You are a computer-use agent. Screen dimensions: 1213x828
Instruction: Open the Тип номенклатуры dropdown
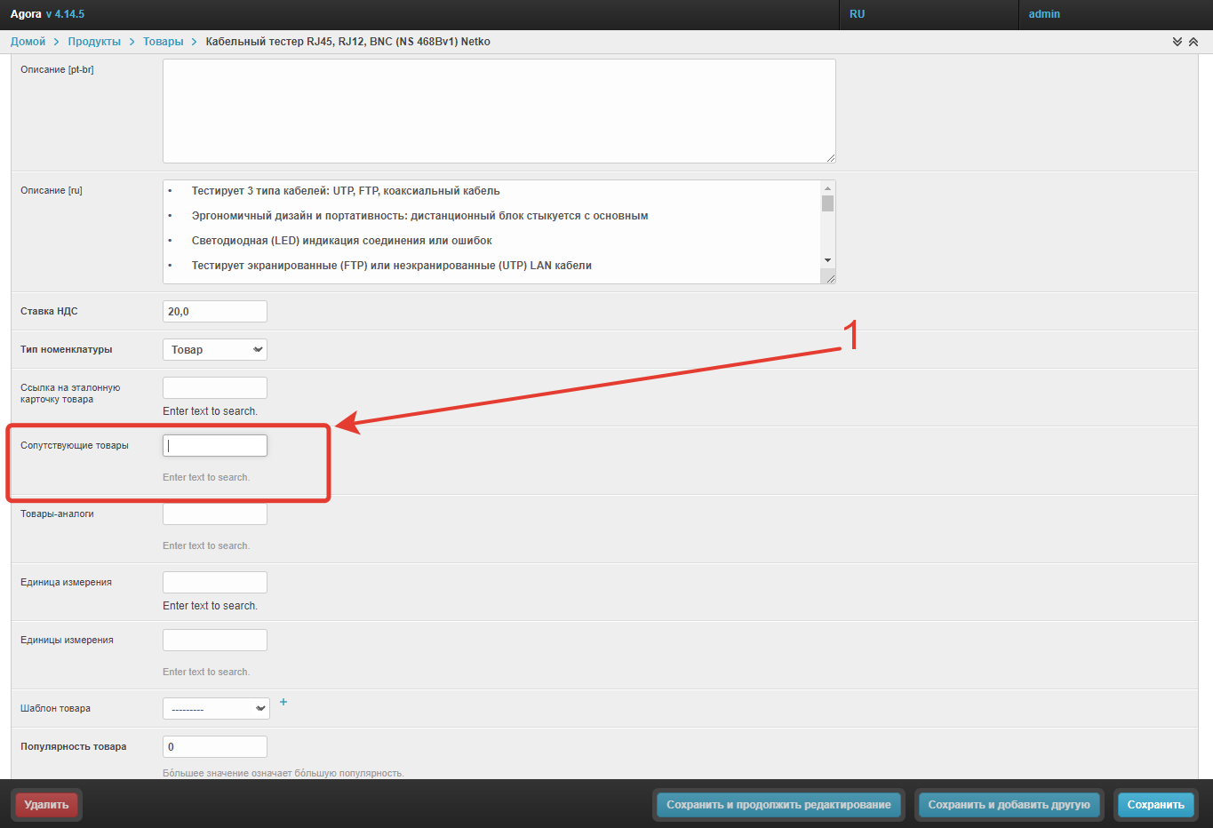pyautogui.click(x=215, y=350)
